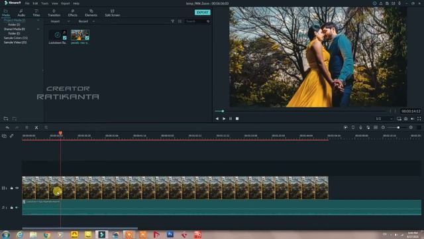Open the Tools menu
This screenshot has width=424, height=239.
(x=45, y=3)
